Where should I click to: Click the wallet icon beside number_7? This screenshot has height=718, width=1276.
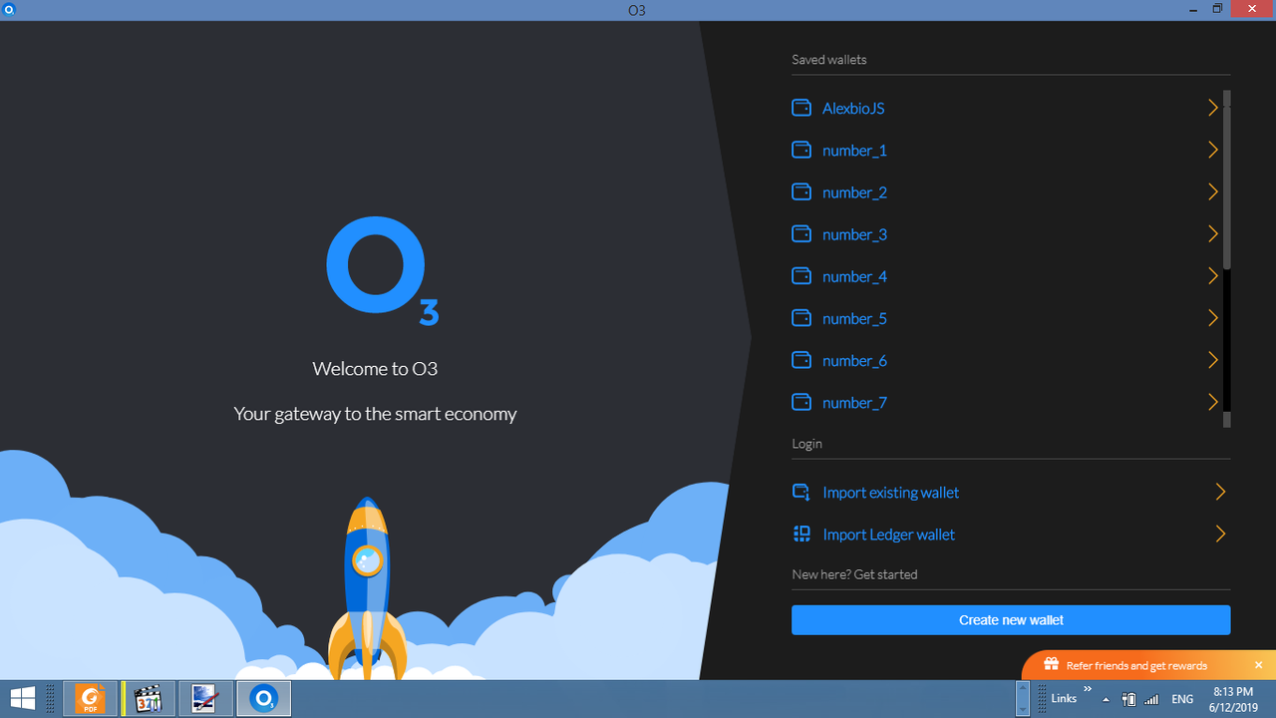[801, 402]
